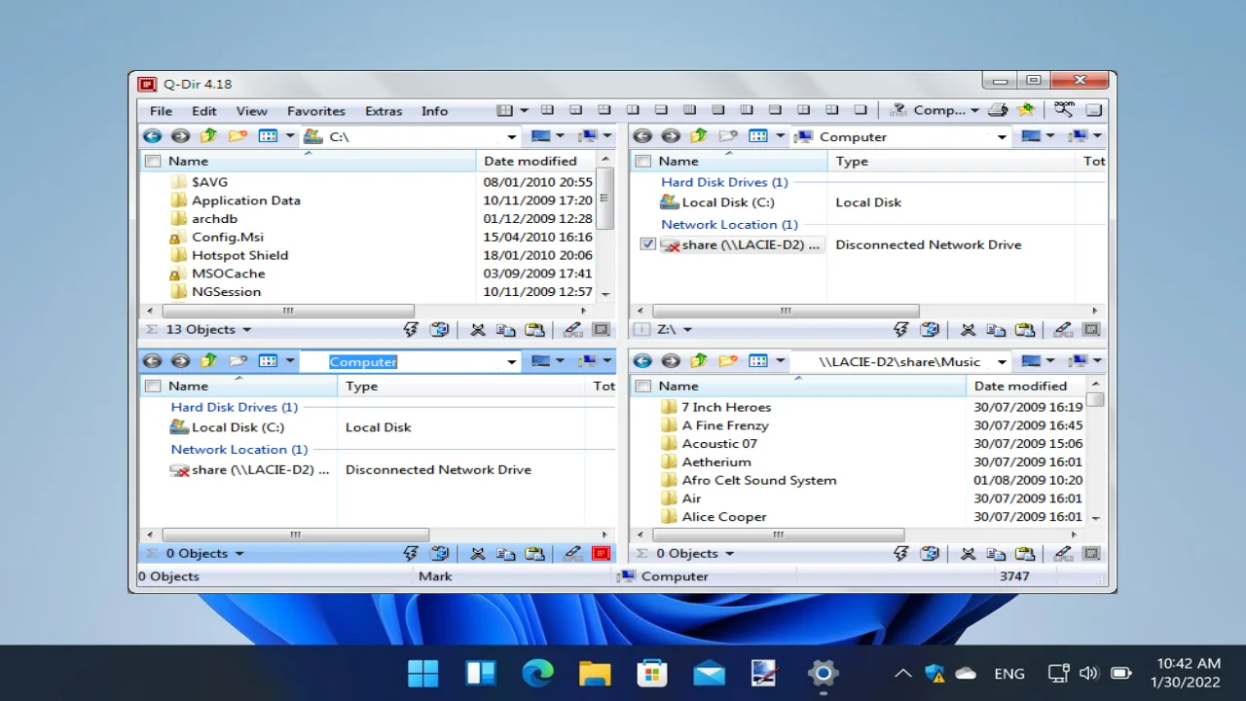This screenshot has width=1246, height=701.
Task: Open the layout dropdown arrow after four-pane icon
Action: click(524, 111)
